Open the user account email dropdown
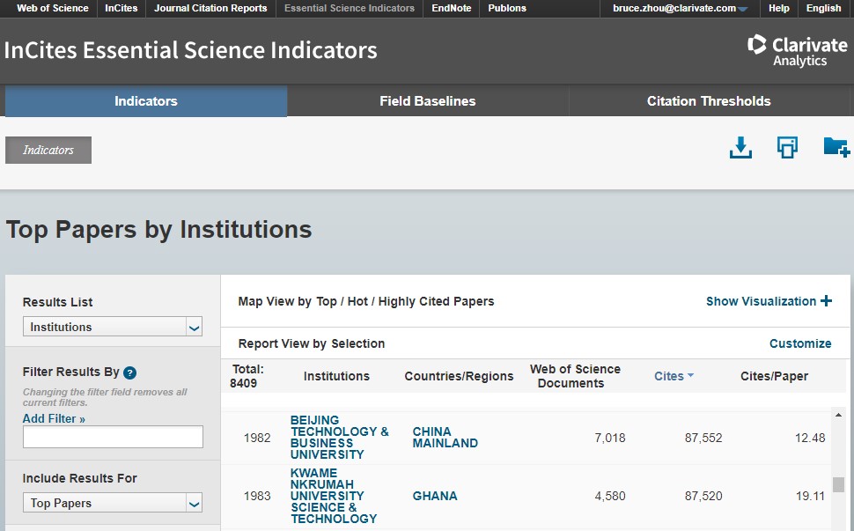Viewport: 854px width, 531px height. point(680,9)
